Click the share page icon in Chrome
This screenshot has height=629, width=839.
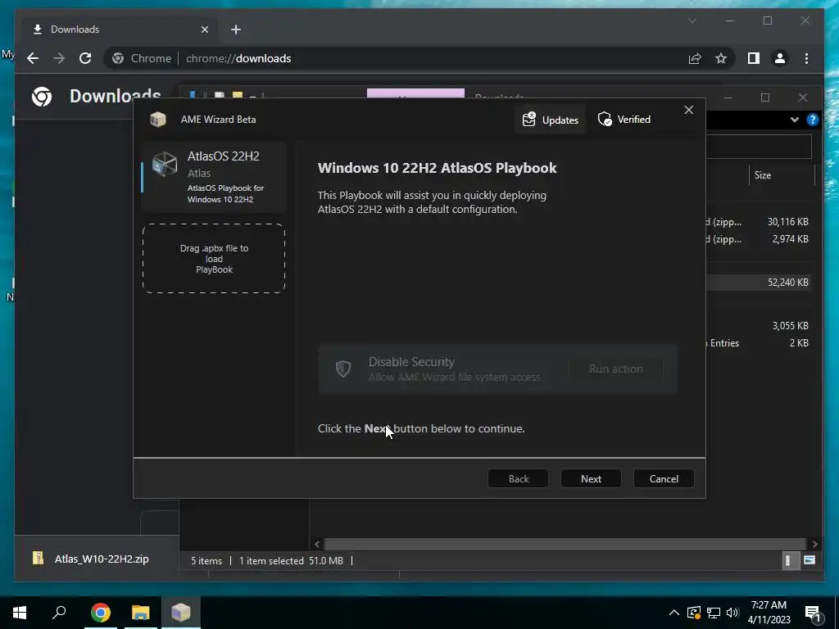click(695, 58)
